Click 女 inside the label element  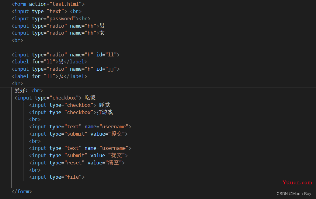(61, 76)
